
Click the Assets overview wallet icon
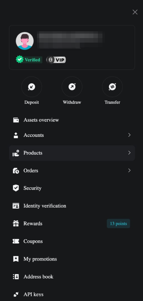click(16, 120)
